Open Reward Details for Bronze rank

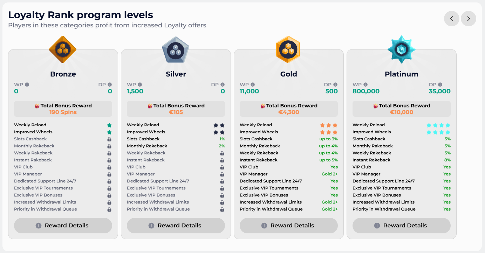click(x=63, y=226)
